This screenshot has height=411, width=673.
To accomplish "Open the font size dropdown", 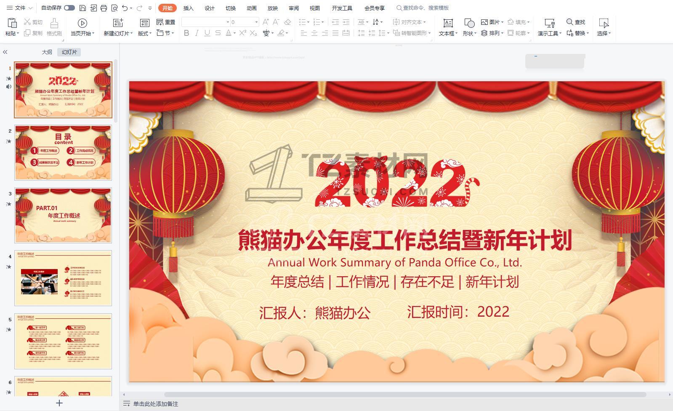I will [x=256, y=22].
